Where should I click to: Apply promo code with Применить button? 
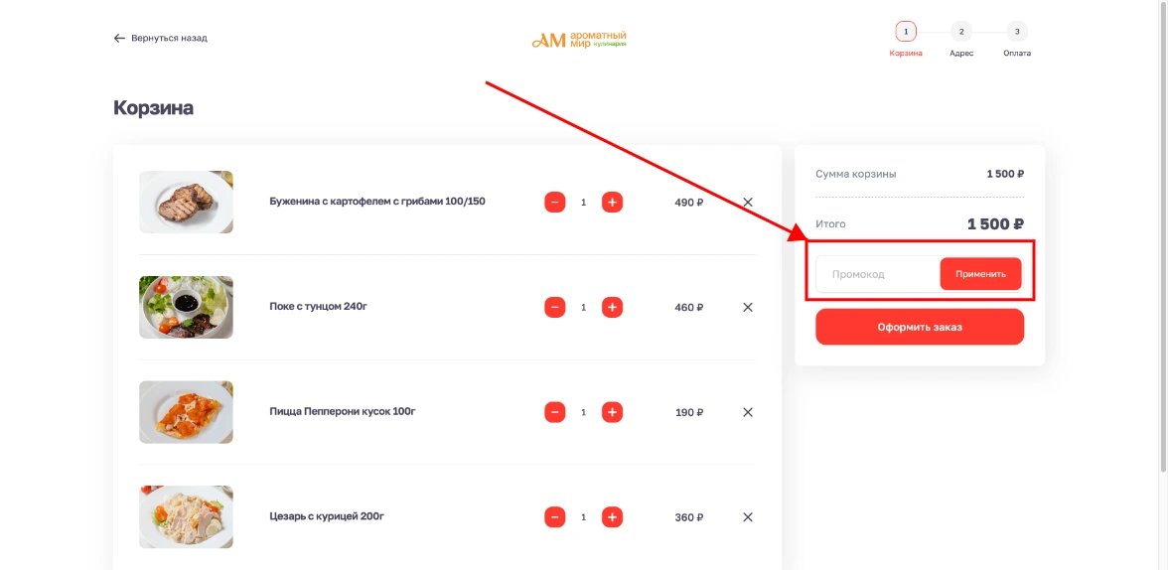click(x=980, y=274)
